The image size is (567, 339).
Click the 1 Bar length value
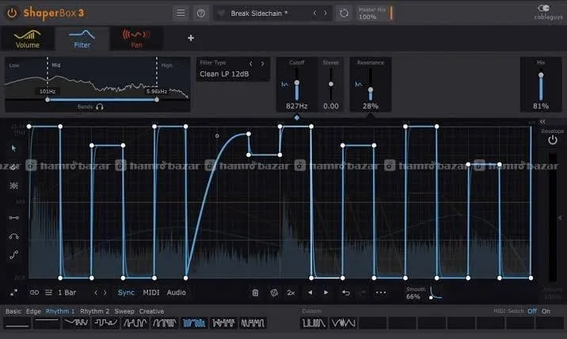click(x=67, y=292)
